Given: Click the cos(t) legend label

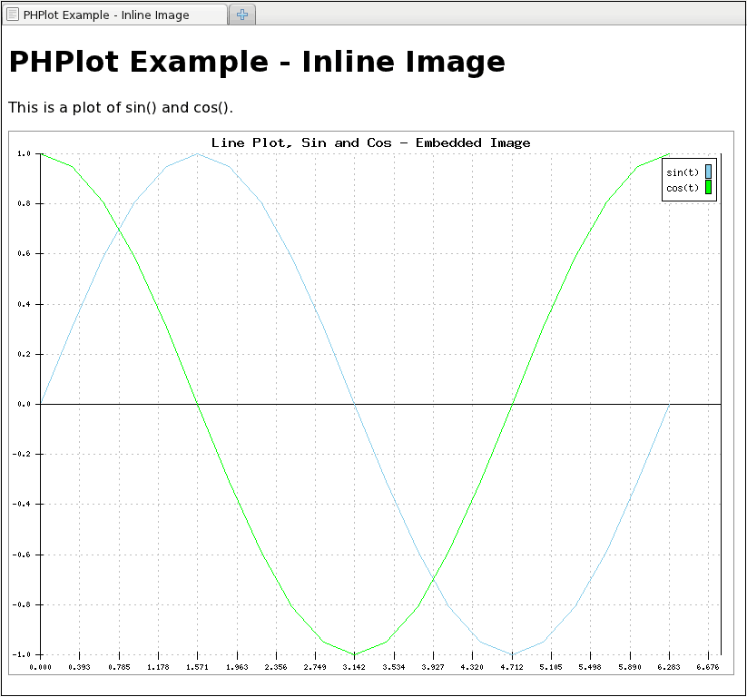Looking at the screenshot, I should click(683, 189).
